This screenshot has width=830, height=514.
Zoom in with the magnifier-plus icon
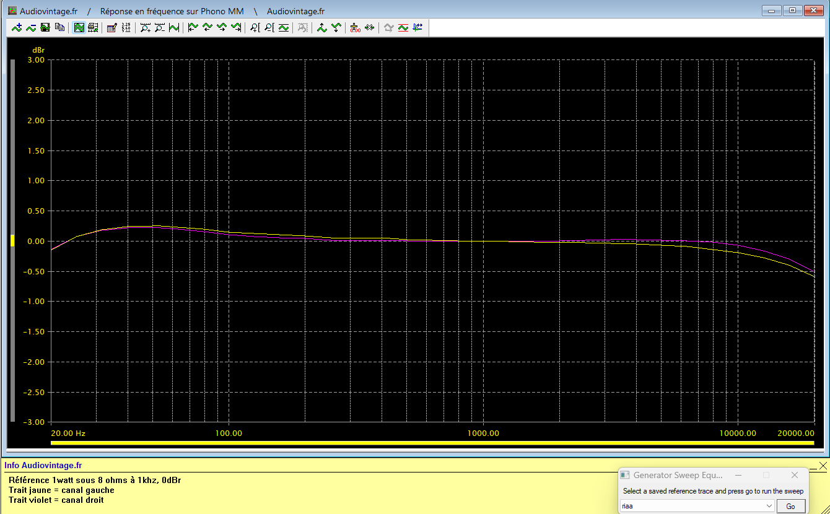coord(146,27)
